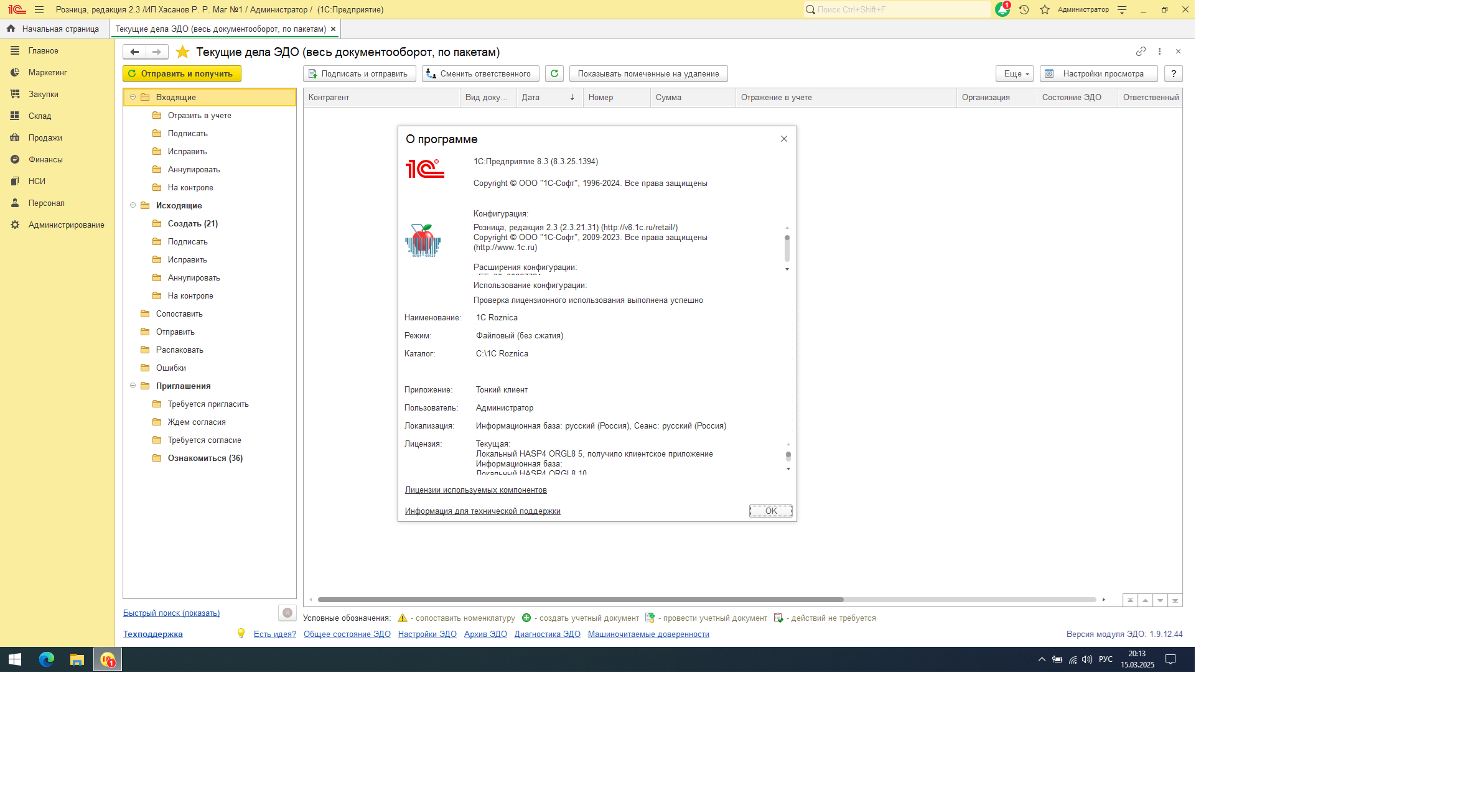Navigate back with left arrow button

tap(134, 52)
